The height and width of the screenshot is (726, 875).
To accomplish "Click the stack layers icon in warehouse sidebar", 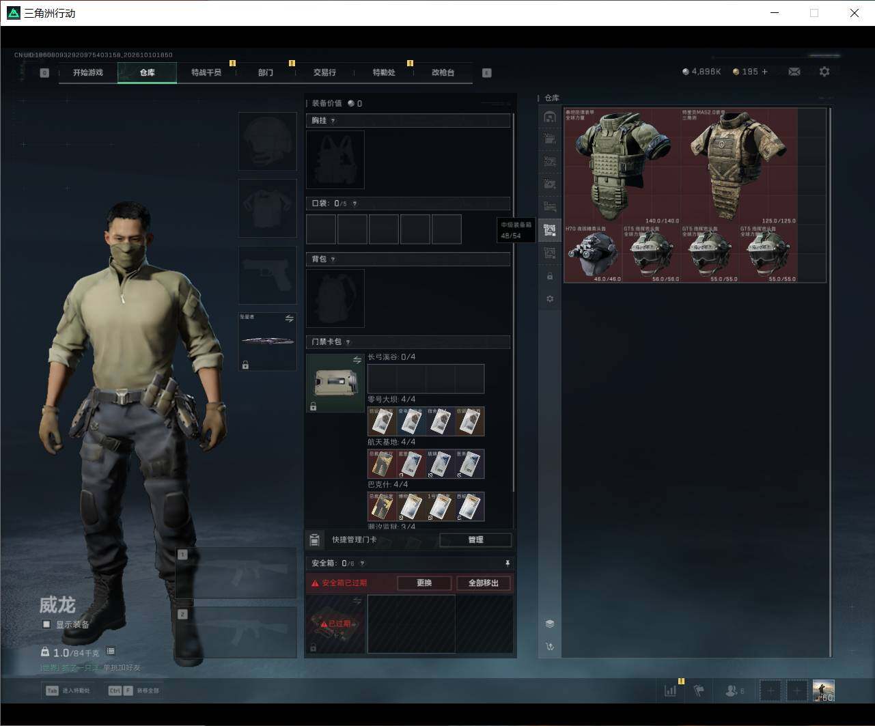I will pyautogui.click(x=550, y=624).
